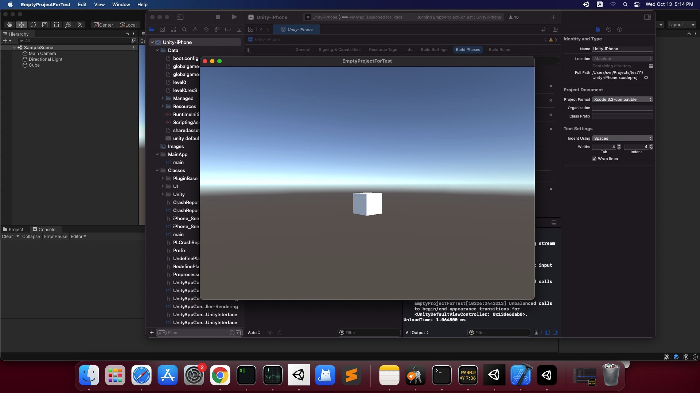Image resolution: width=700 pixels, height=393 pixels.
Task: Select the Unity Rotate tool
Action: [33, 25]
